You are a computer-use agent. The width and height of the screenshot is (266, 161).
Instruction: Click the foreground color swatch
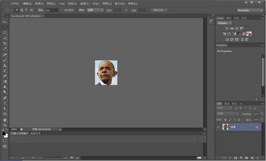4,134
